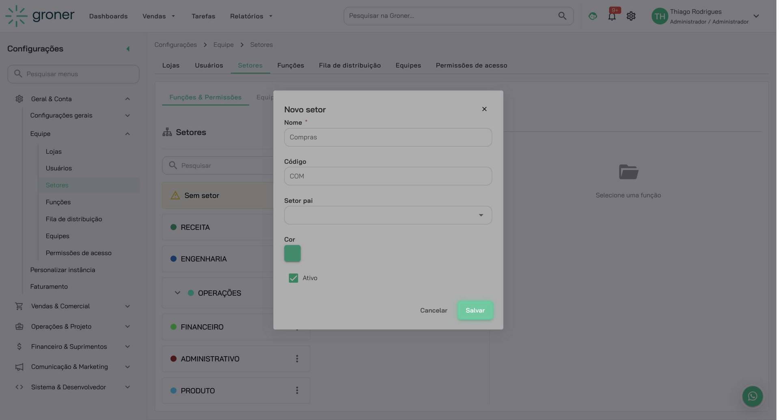Screen dimensions: 779x420
Task: Click the search magnifier in top bar
Action: click(x=562, y=16)
